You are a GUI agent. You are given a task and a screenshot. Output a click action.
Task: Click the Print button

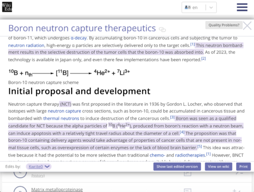pos(243,167)
